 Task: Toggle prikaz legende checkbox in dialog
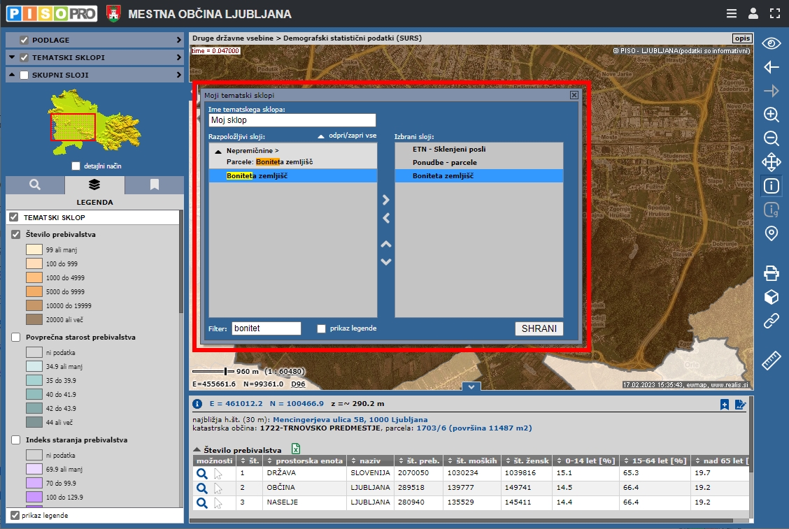tap(322, 328)
